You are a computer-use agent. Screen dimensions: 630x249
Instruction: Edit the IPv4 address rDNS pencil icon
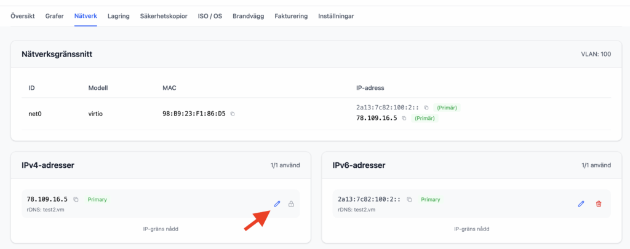tap(277, 204)
